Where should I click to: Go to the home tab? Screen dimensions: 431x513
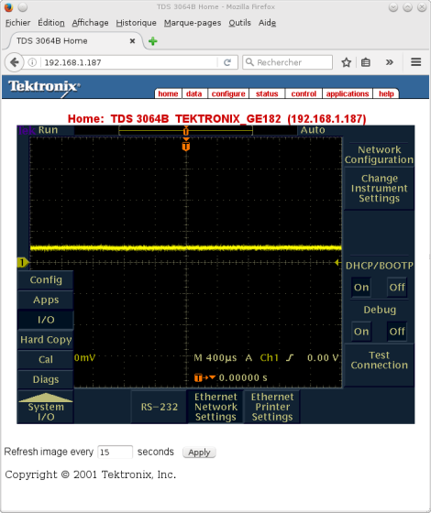click(x=168, y=93)
